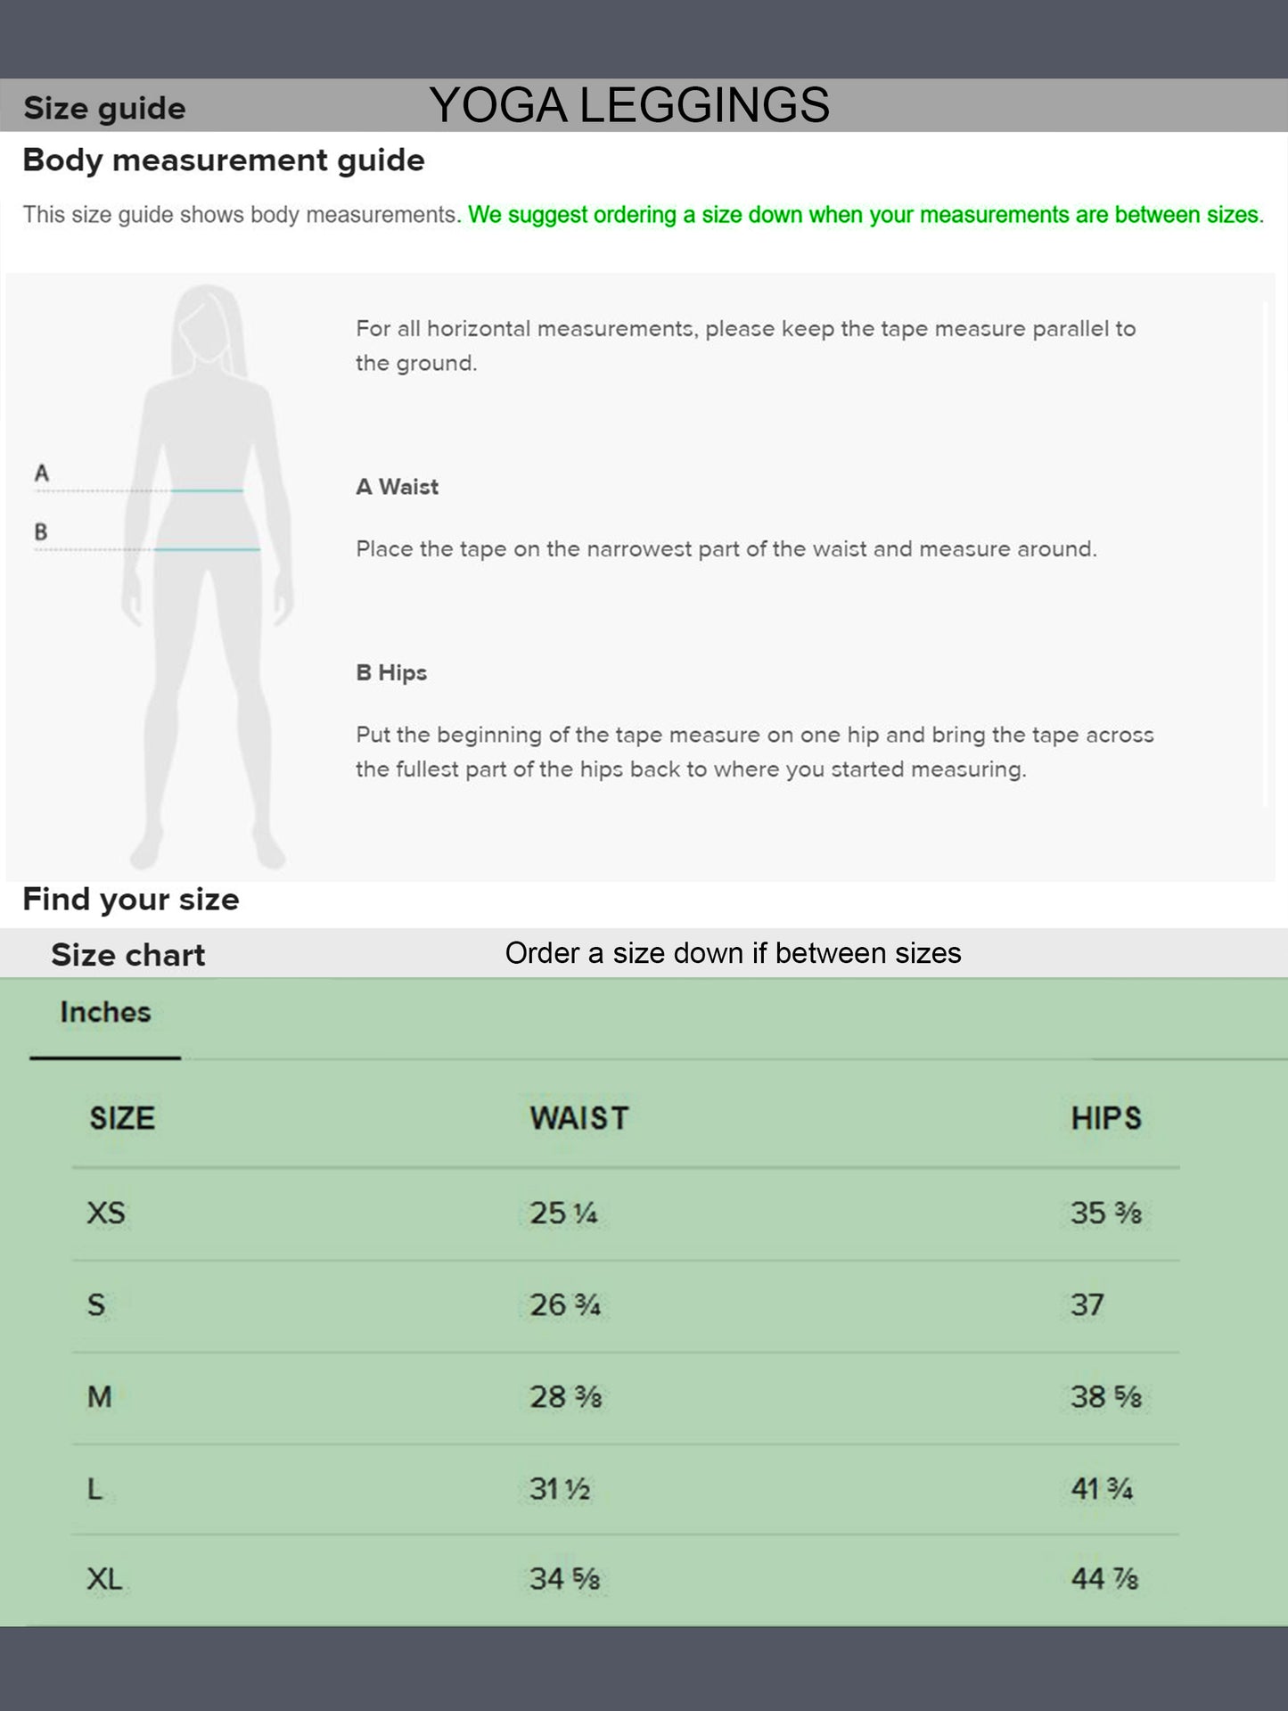Viewport: 1288px width, 1711px height.
Task: Select the XS size row label
Action: (106, 1213)
